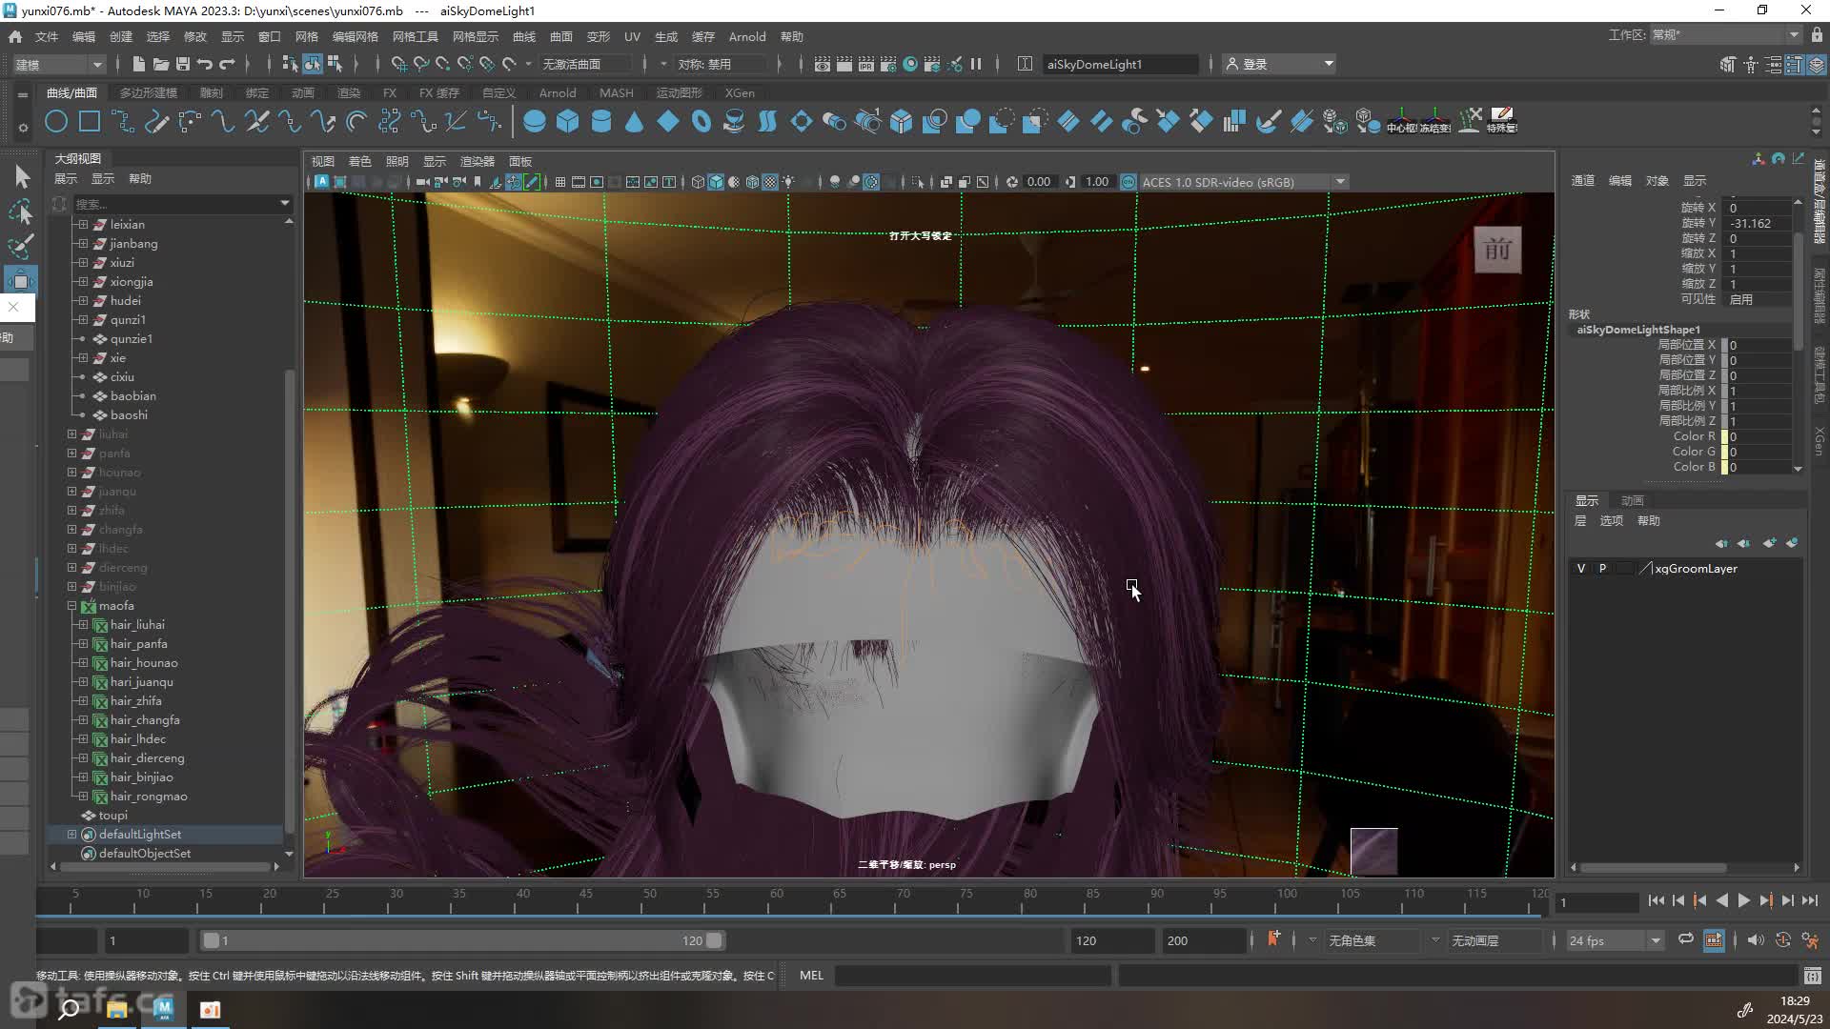Image resolution: width=1830 pixels, height=1029 pixels.
Task: Select the NURBS circle shelf icon
Action: tap(56, 122)
